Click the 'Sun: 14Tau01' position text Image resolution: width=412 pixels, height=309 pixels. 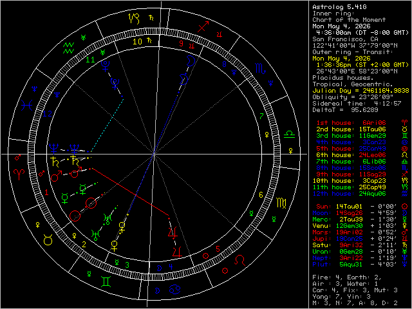pos(339,207)
